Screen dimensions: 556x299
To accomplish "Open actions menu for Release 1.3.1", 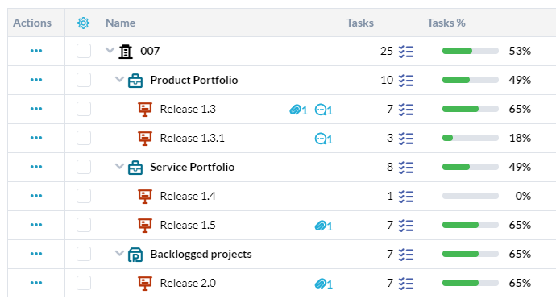I will click(x=36, y=138).
